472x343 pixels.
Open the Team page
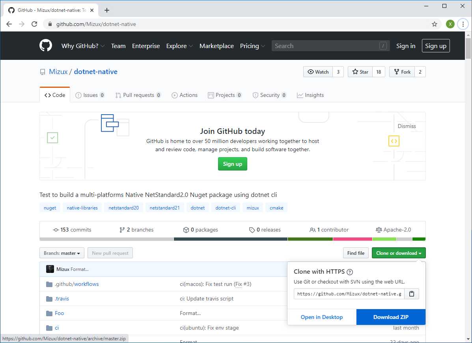(x=118, y=46)
